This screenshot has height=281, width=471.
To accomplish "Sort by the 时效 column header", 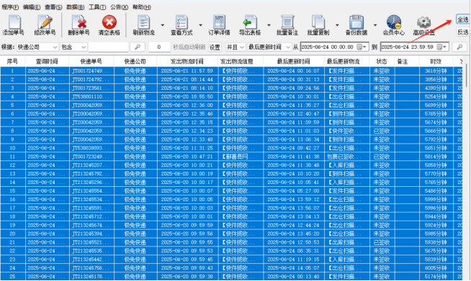I will coord(435,62).
